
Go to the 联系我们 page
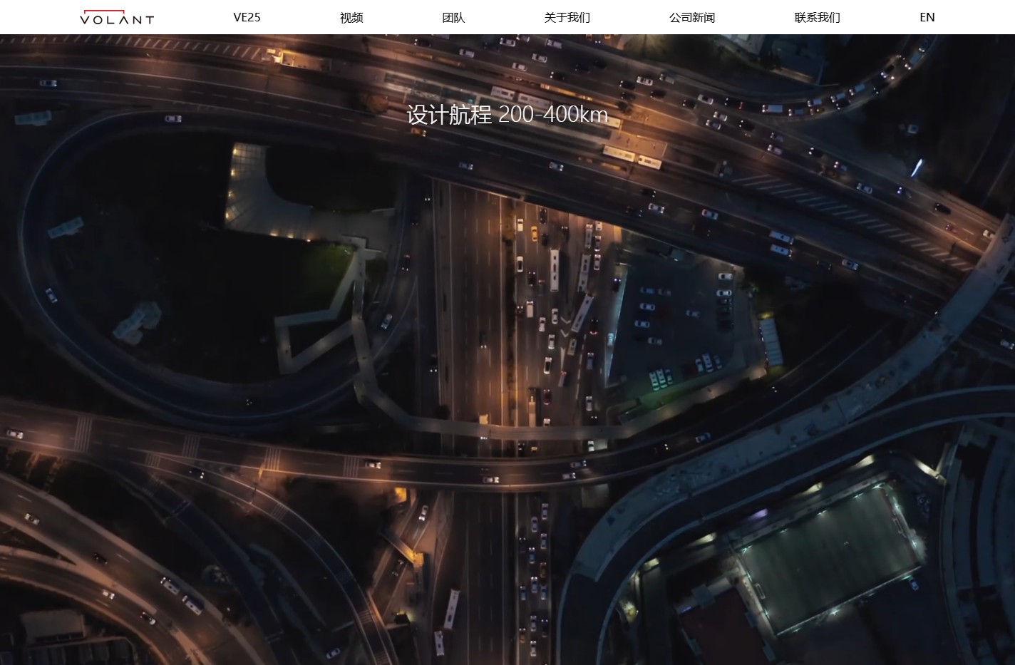(818, 17)
